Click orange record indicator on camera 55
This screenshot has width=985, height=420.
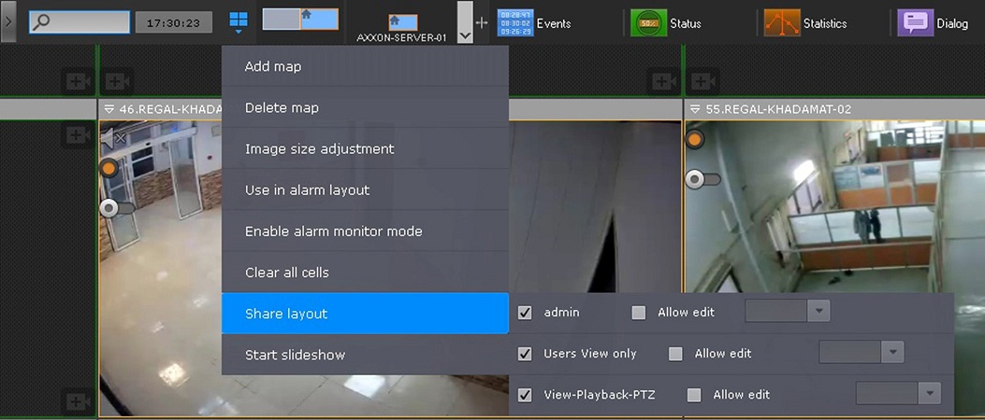[x=694, y=140]
